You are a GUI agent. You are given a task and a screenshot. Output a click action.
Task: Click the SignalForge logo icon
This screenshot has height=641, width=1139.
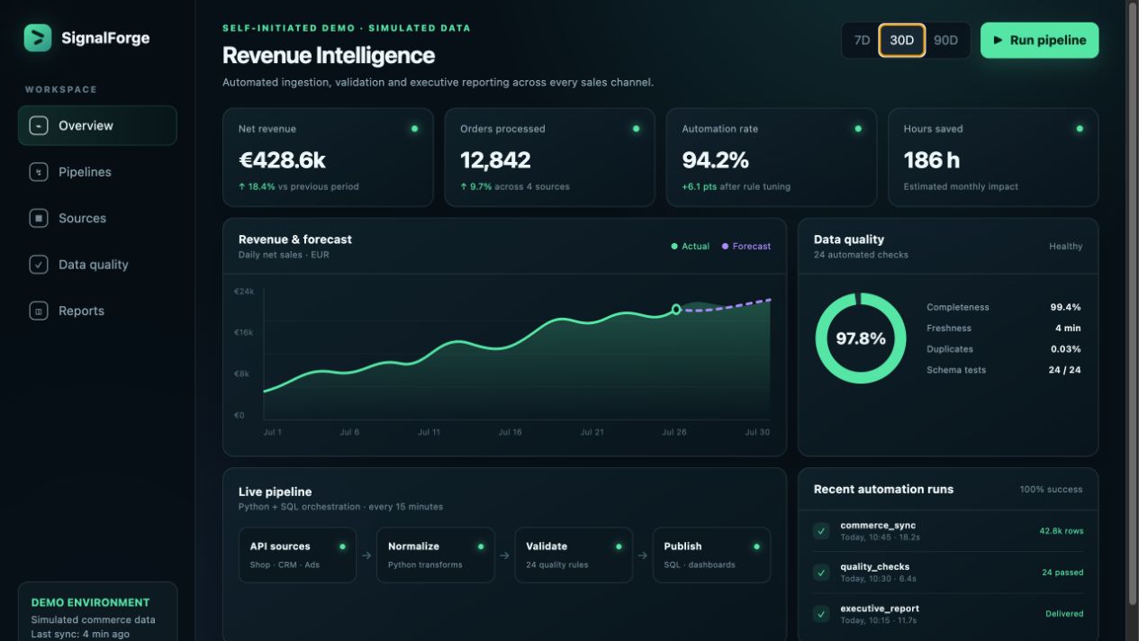point(38,38)
